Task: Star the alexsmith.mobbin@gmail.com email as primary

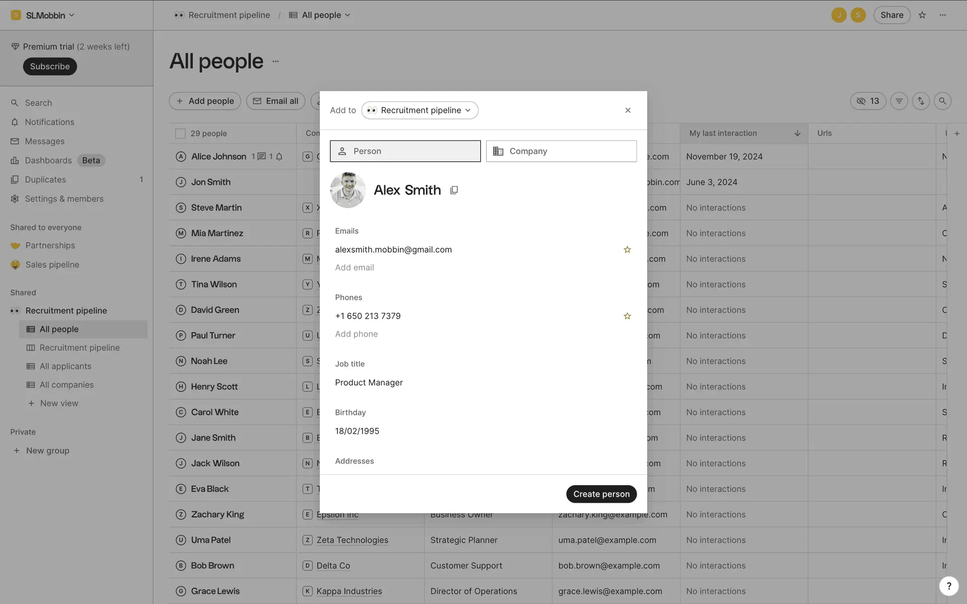Action: [x=627, y=250]
